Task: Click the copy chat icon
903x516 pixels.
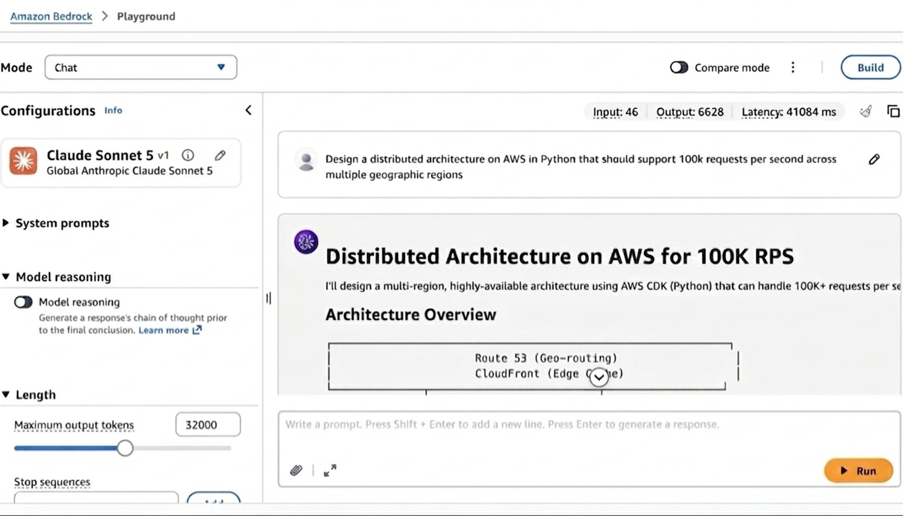Action: click(893, 111)
